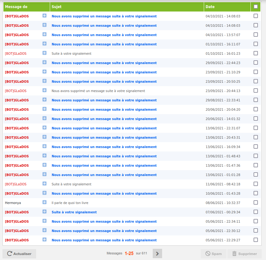266x260 pixels.
Task: Sort by the Date column header
Action: click(210, 7)
